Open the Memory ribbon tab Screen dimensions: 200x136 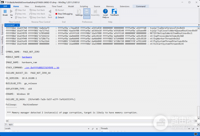[110, 6]
